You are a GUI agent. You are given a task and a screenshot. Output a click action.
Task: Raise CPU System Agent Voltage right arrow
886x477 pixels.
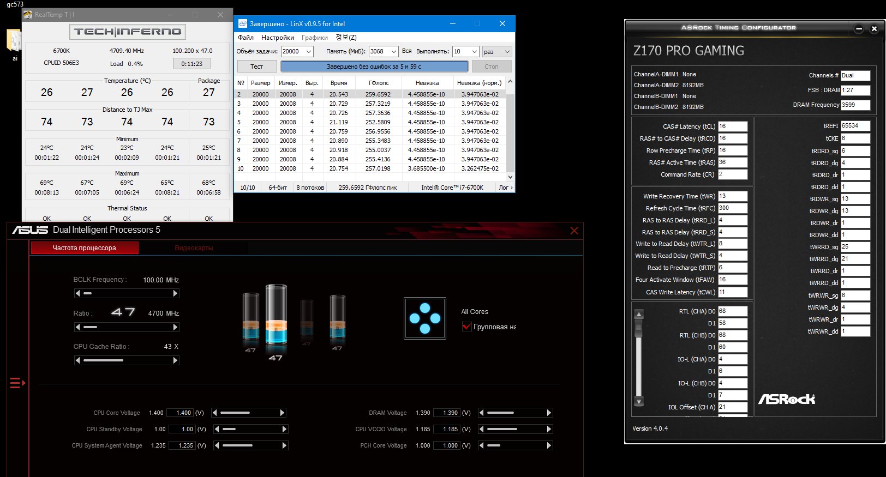(284, 445)
